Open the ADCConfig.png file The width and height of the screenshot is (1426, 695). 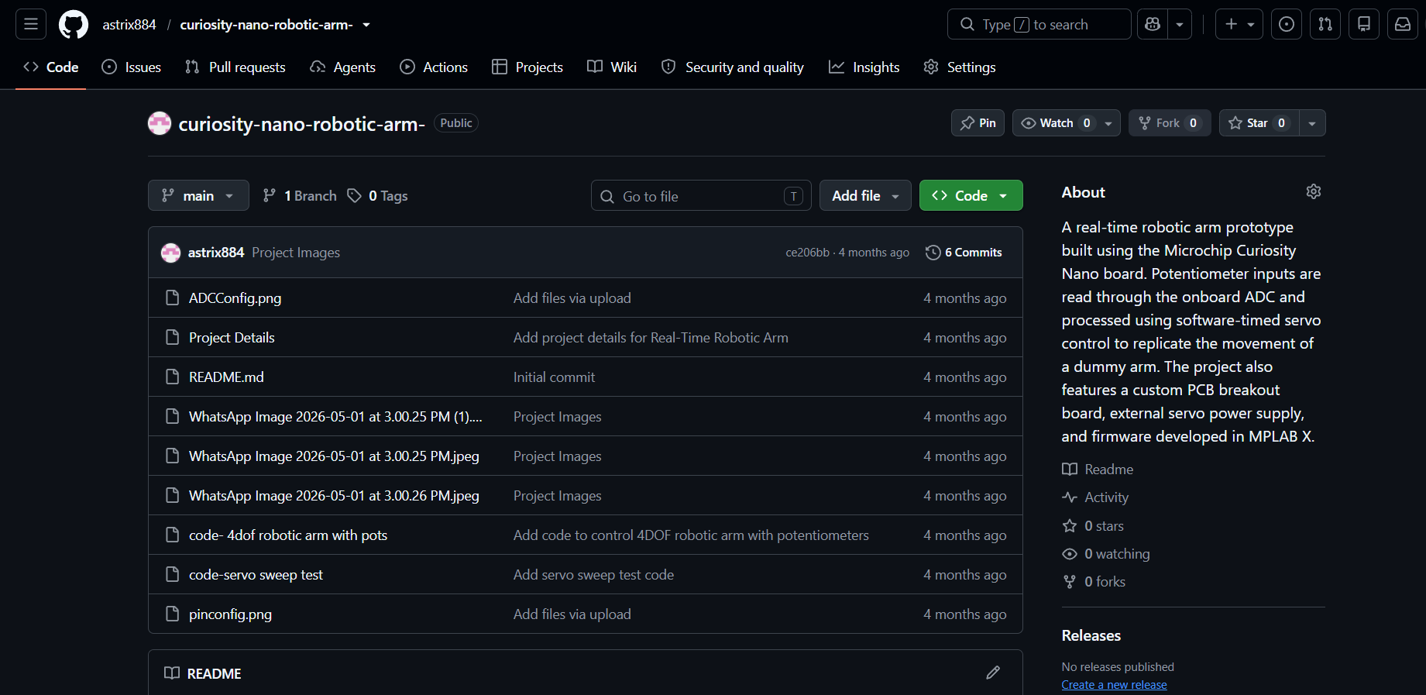pos(235,298)
